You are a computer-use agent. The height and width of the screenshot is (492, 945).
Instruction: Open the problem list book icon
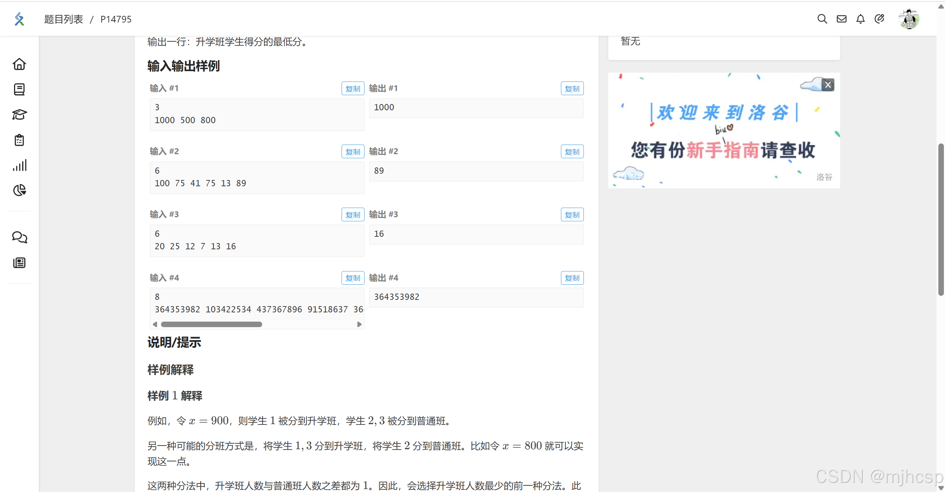tap(19, 89)
